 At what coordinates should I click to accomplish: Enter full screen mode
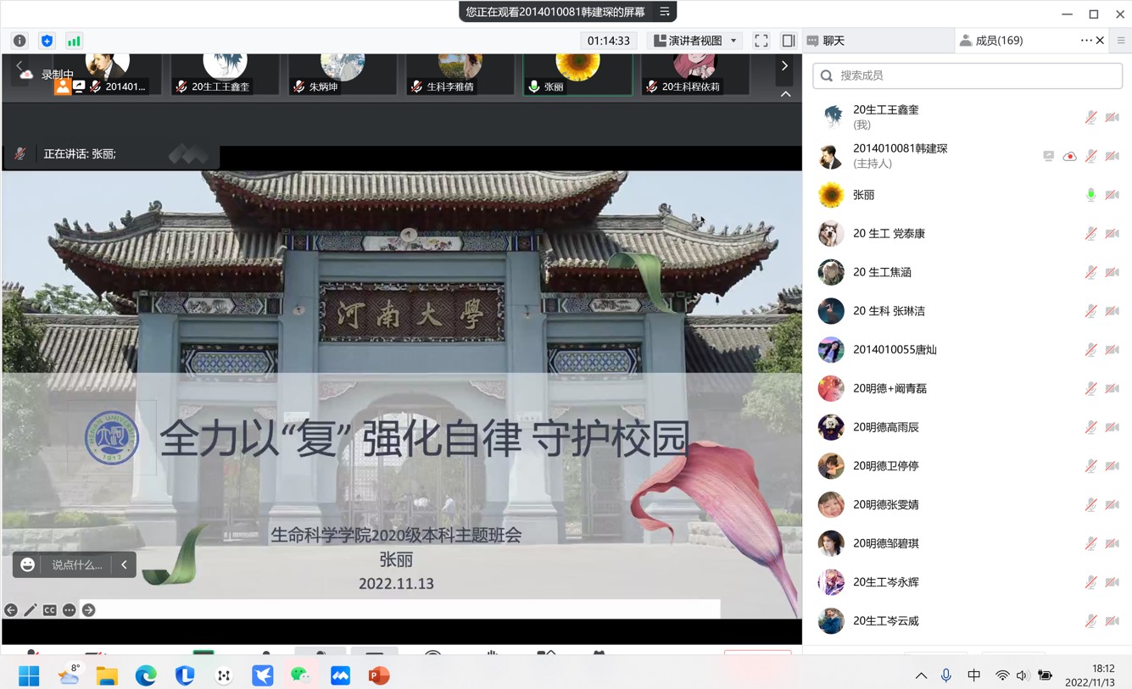[x=761, y=41]
